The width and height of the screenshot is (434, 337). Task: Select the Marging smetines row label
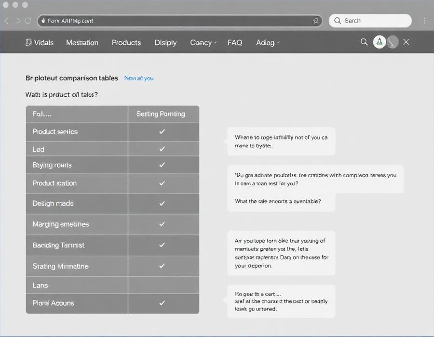61,224
